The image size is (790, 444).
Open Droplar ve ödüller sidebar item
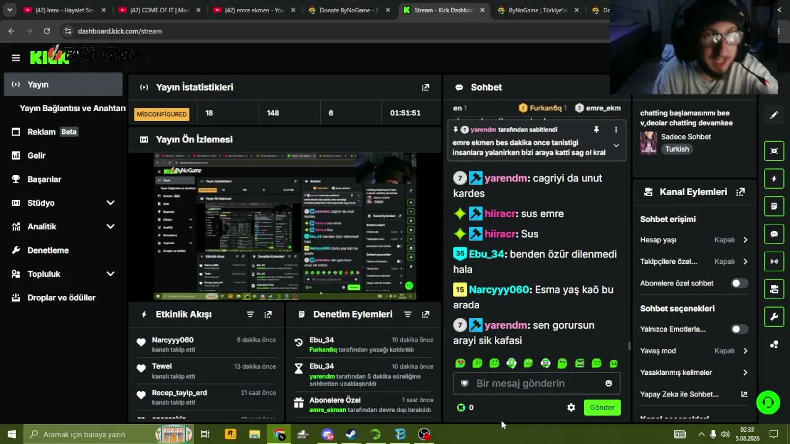(x=63, y=298)
